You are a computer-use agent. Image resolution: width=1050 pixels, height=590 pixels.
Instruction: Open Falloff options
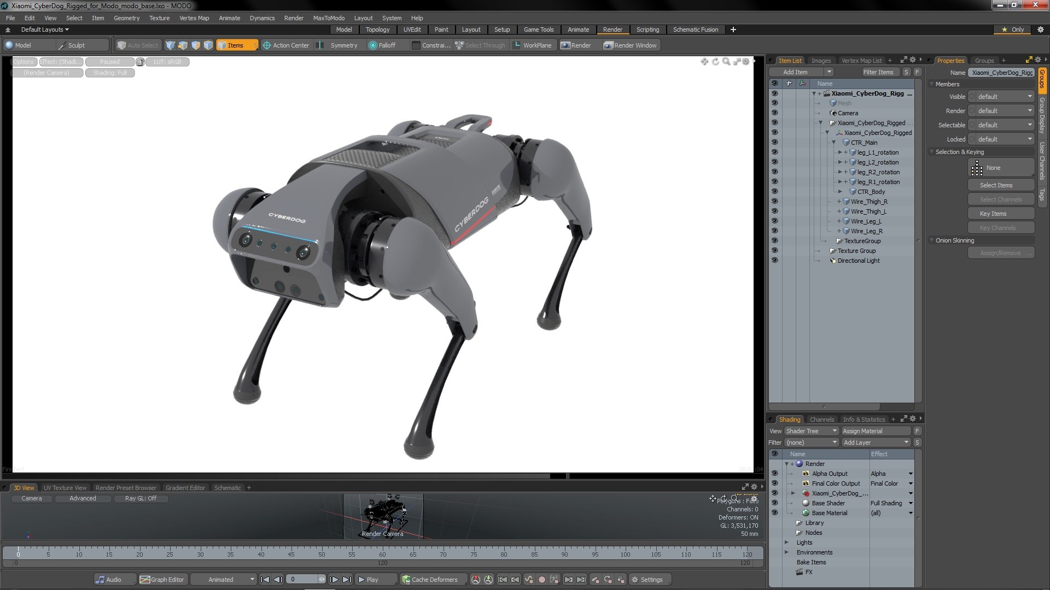[382, 45]
